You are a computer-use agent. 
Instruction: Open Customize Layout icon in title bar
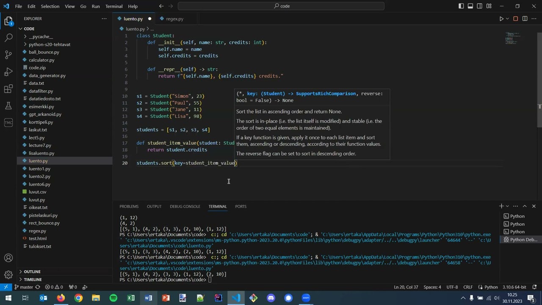coord(489,6)
